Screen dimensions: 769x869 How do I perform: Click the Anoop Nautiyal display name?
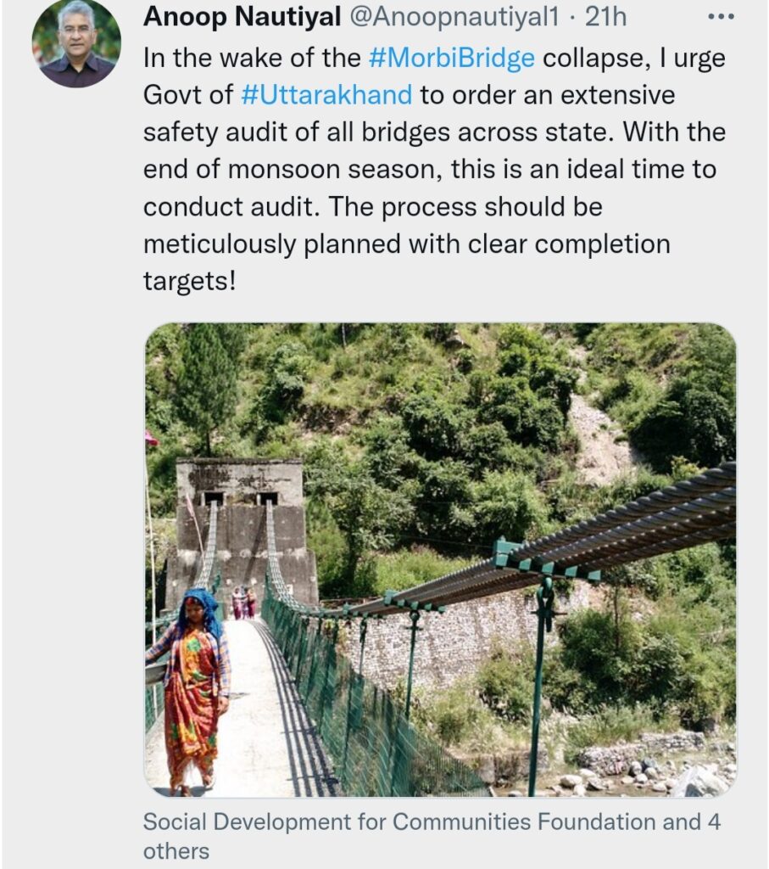(242, 17)
